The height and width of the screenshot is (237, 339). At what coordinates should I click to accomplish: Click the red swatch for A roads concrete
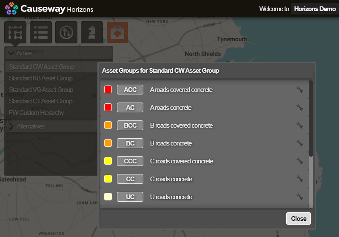coord(108,108)
